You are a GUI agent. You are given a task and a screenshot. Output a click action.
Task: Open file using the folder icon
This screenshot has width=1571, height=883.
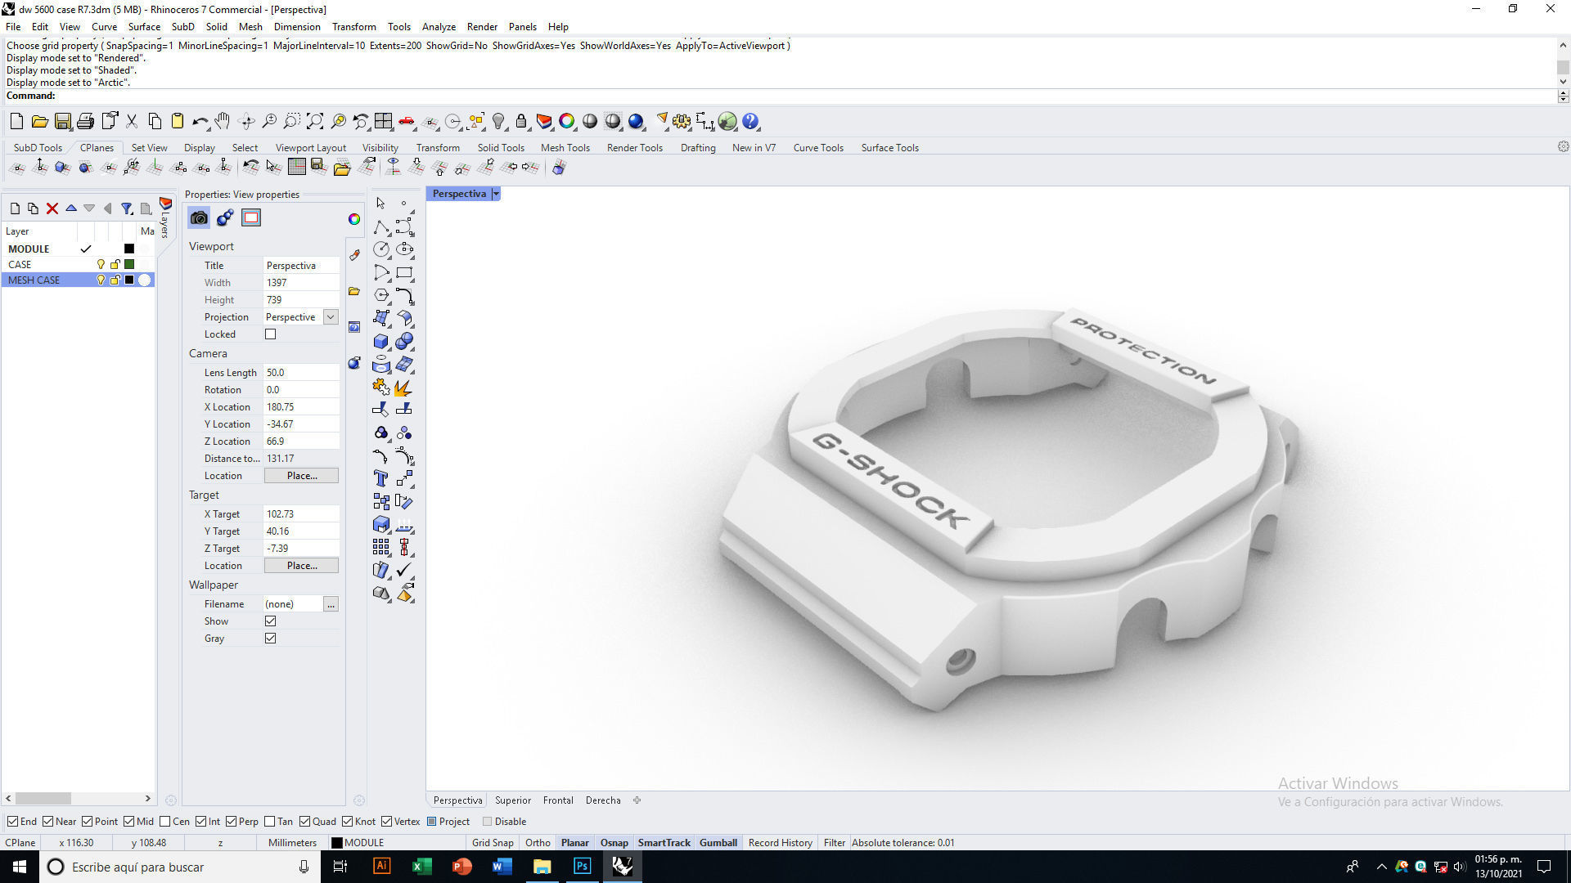(x=39, y=122)
